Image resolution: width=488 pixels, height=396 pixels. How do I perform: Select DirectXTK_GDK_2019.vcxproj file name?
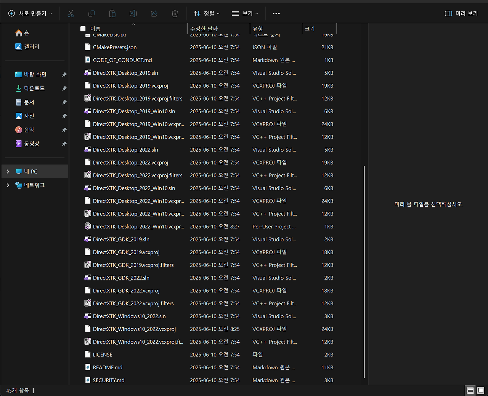[x=126, y=252]
